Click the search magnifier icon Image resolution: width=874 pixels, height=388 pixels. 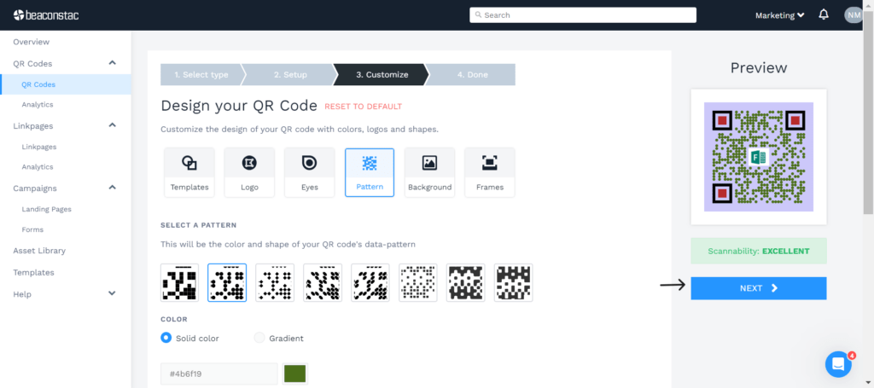[478, 15]
